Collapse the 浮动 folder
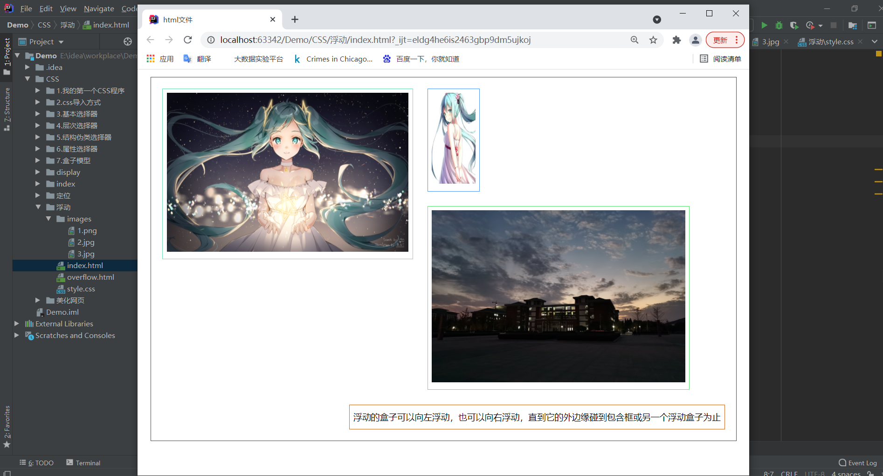 (x=38, y=207)
